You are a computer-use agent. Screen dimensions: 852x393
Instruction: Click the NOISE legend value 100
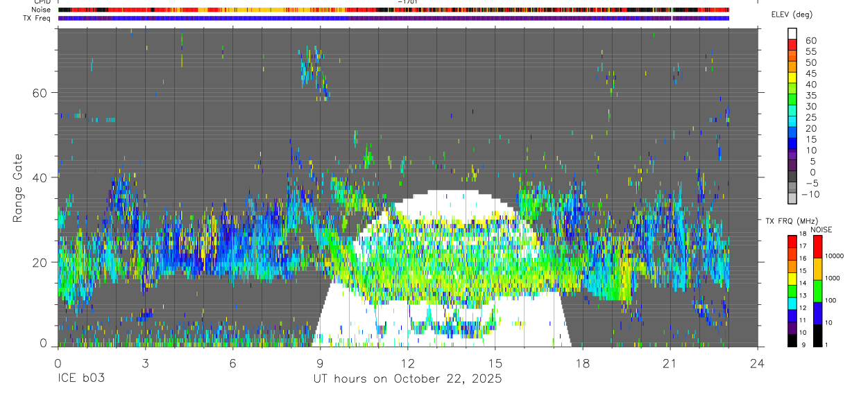click(830, 300)
